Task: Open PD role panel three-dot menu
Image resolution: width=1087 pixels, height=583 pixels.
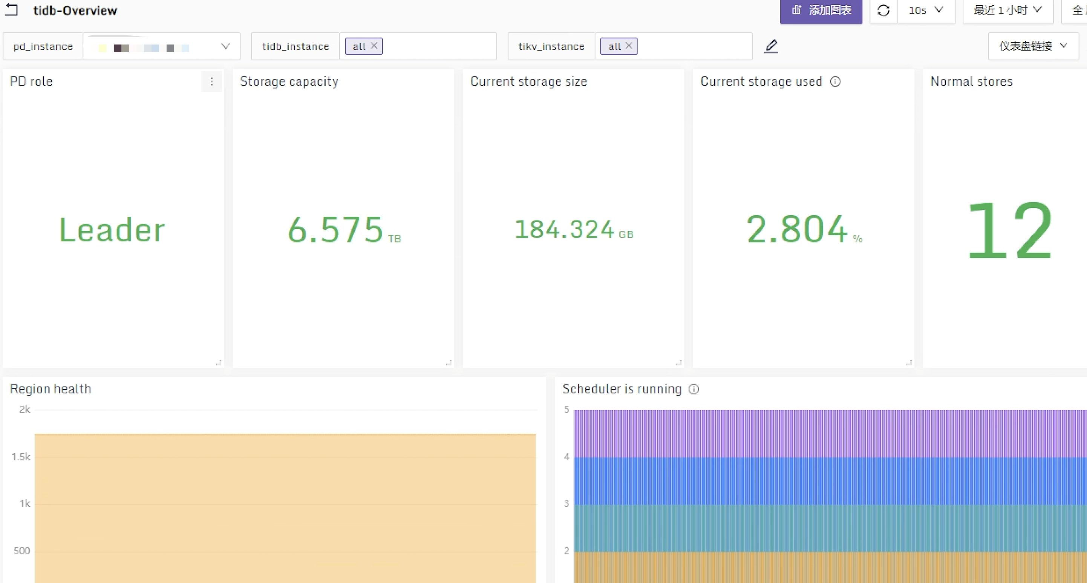Action: point(211,81)
